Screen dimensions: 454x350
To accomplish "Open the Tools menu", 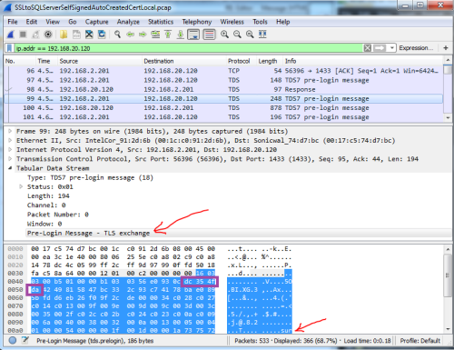I will tap(260, 22).
